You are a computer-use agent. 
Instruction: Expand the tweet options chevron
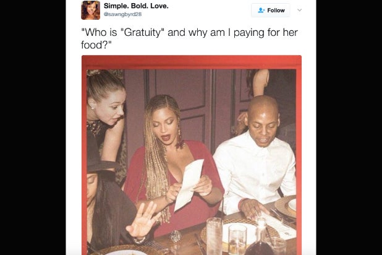point(300,10)
